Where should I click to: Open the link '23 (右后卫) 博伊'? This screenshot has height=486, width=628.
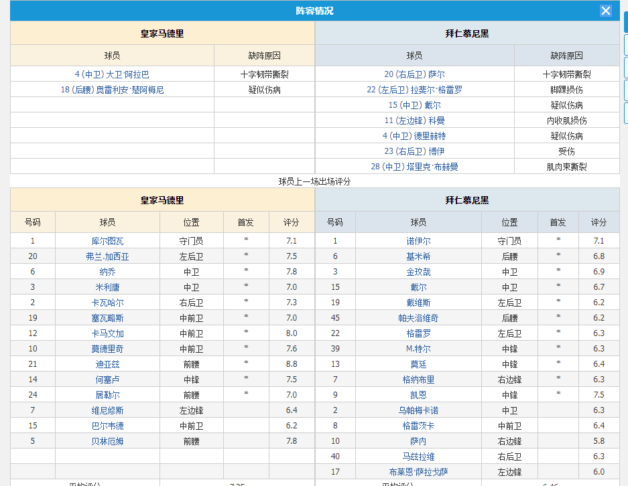click(414, 151)
